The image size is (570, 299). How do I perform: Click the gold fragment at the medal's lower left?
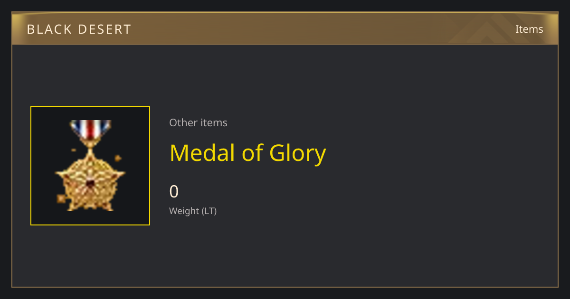[x=61, y=198]
